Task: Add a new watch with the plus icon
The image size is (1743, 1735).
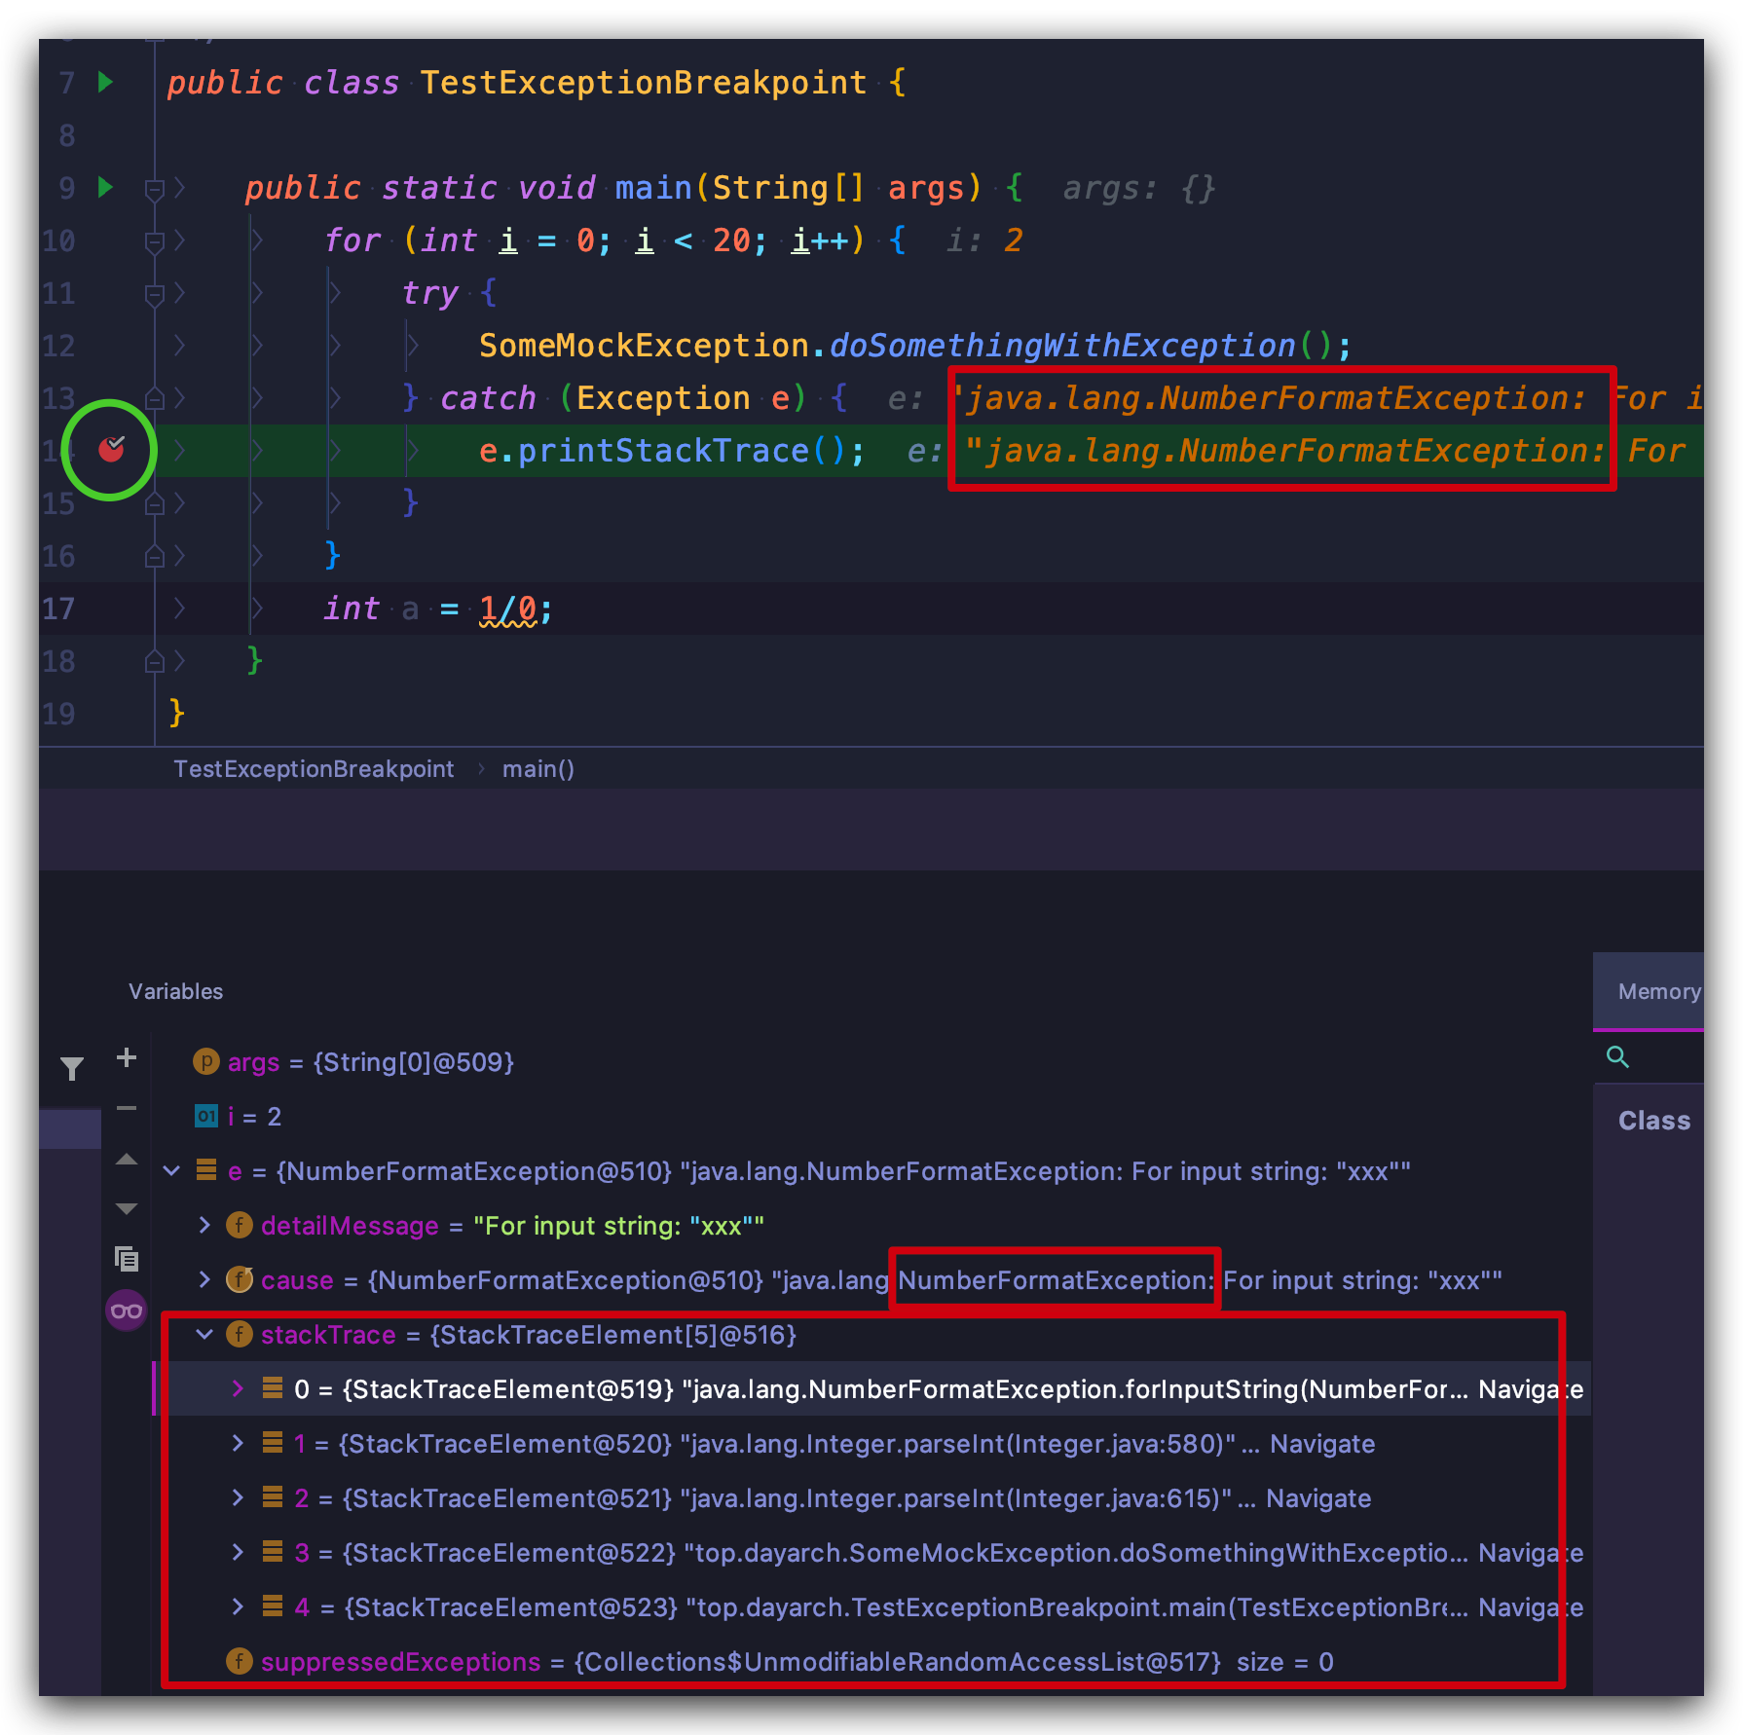Action: click(127, 1057)
